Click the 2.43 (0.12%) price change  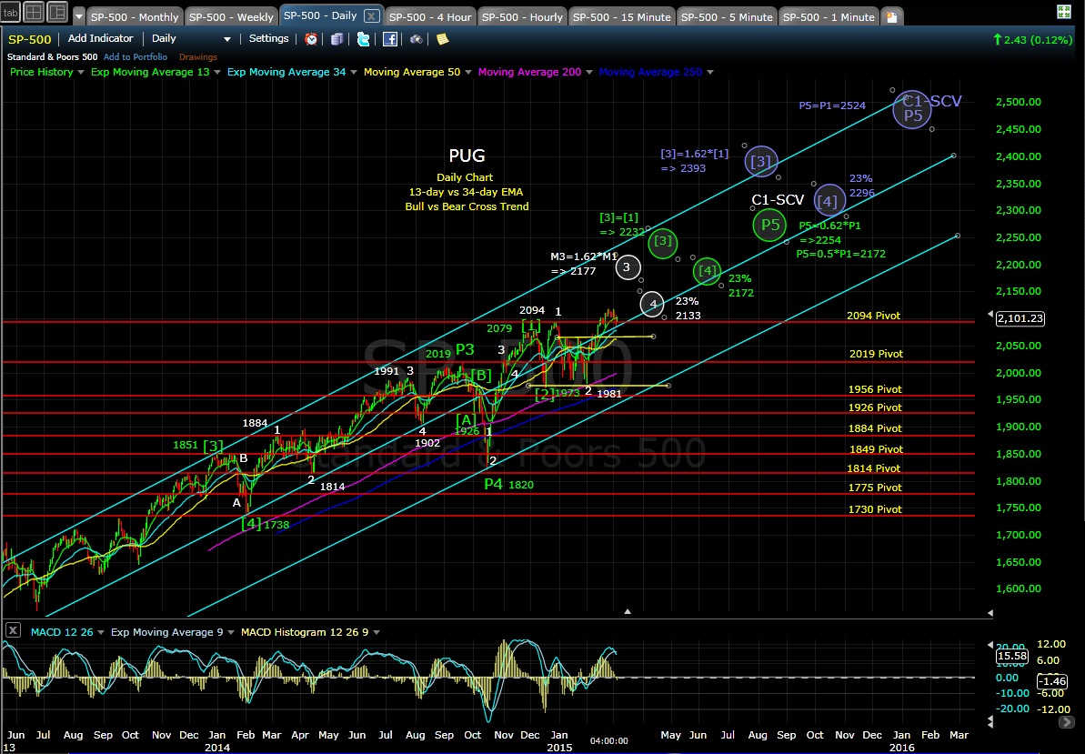tap(1031, 40)
